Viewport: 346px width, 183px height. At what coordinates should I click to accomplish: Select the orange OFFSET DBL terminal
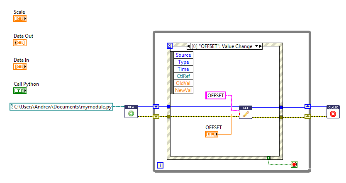[x=212, y=134]
